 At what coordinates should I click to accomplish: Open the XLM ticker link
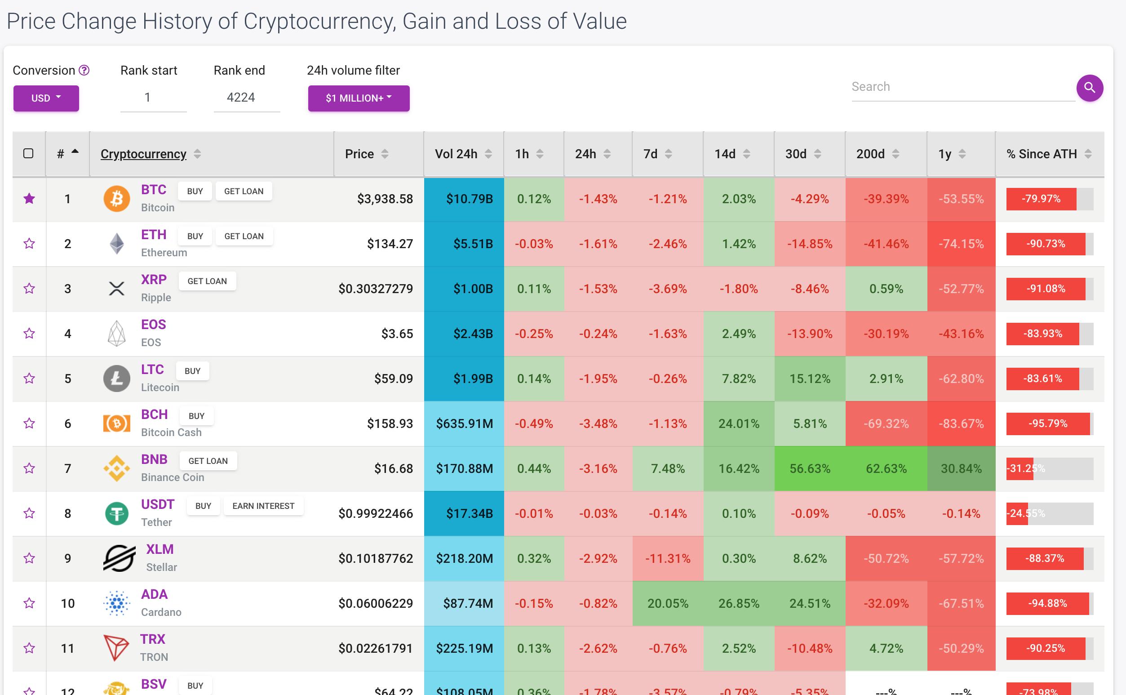160,549
